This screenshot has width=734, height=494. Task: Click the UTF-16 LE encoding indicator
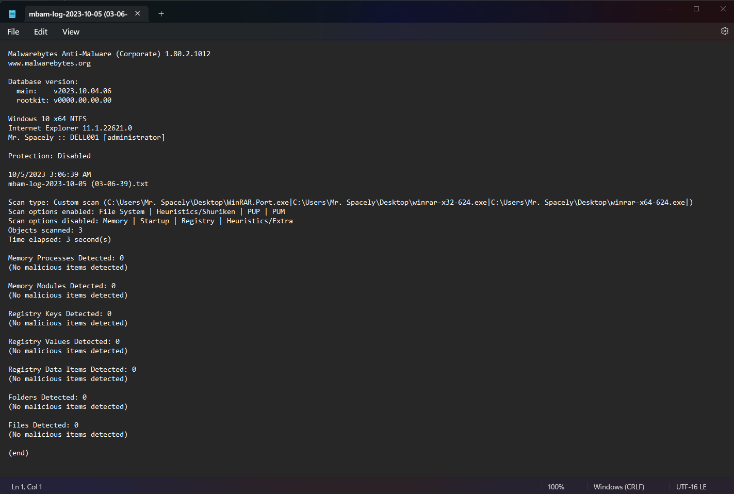click(x=691, y=487)
